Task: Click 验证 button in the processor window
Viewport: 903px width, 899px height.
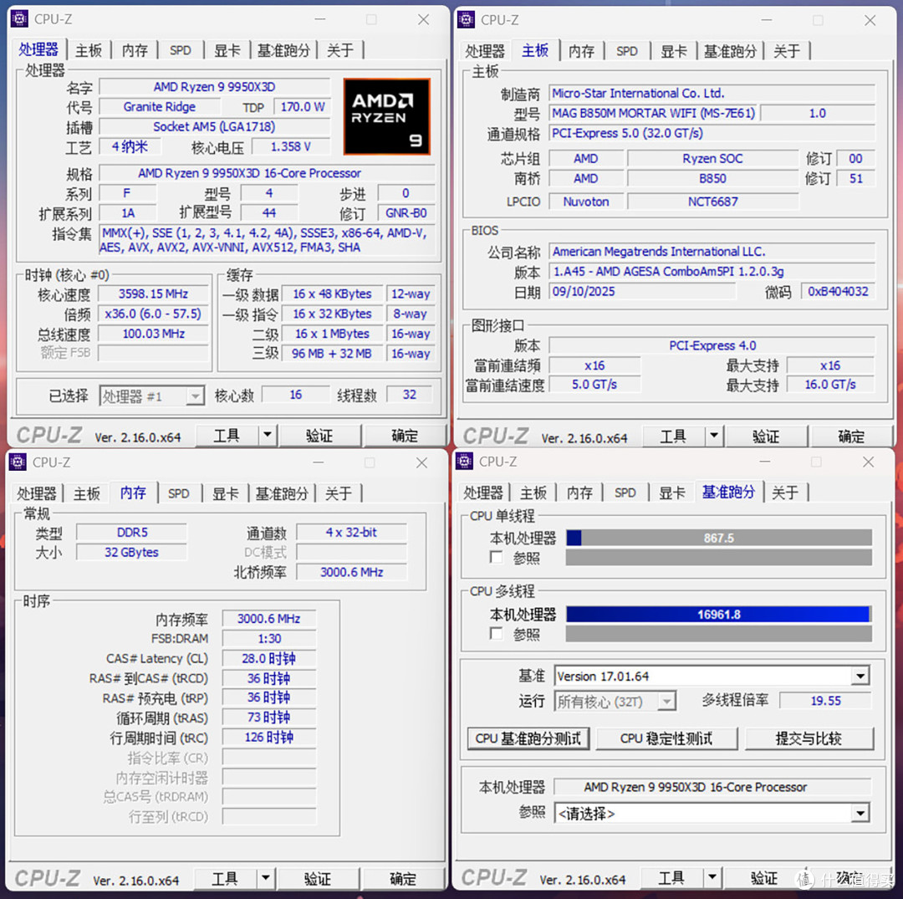Action: pyautogui.click(x=319, y=436)
